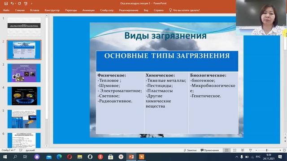287x161 pixels.
Task: Switch to the Вставка ribbon tab
Action: (35, 10)
